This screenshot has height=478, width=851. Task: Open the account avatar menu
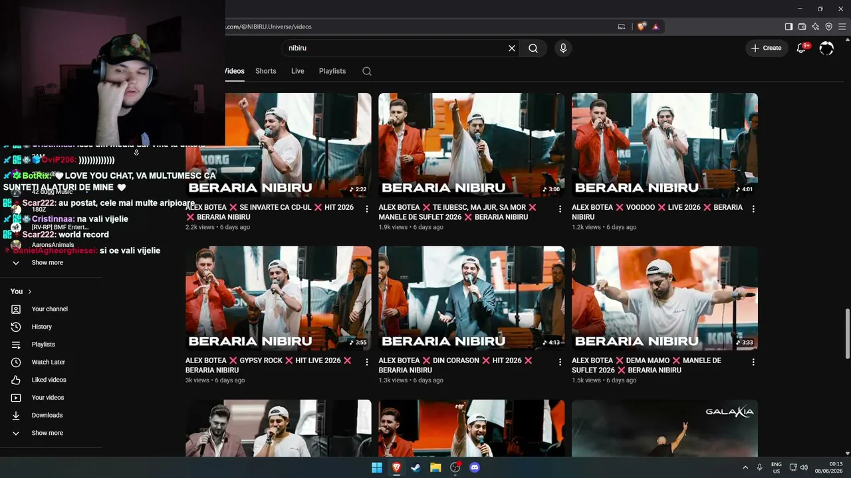(826, 48)
